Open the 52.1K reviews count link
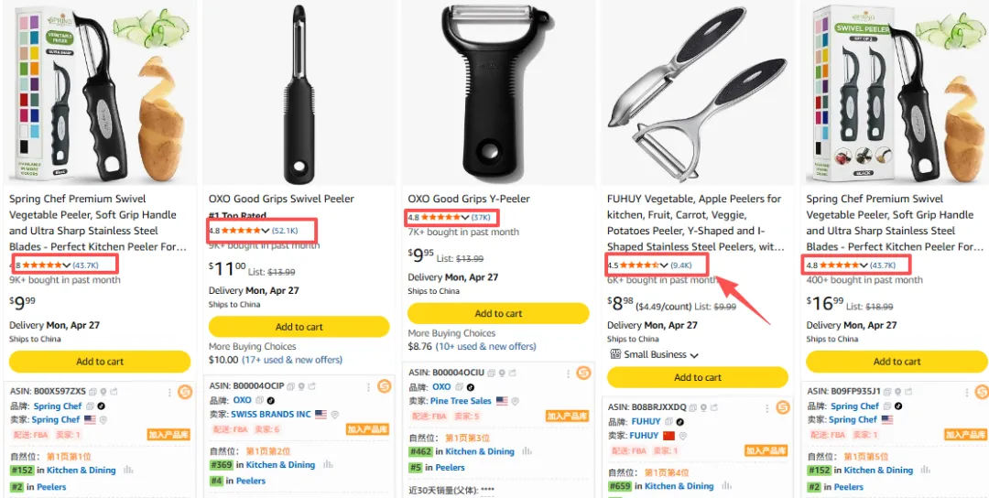 [285, 231]
